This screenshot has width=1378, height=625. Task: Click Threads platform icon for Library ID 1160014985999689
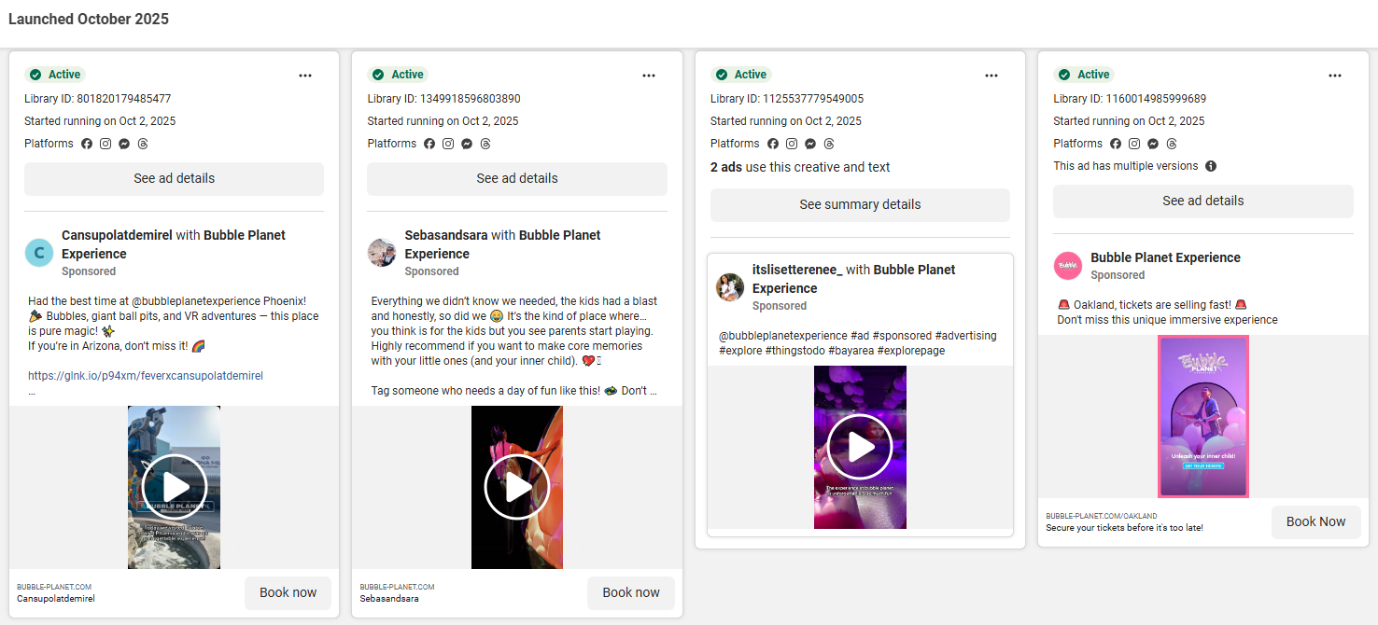pos(1172,144)
